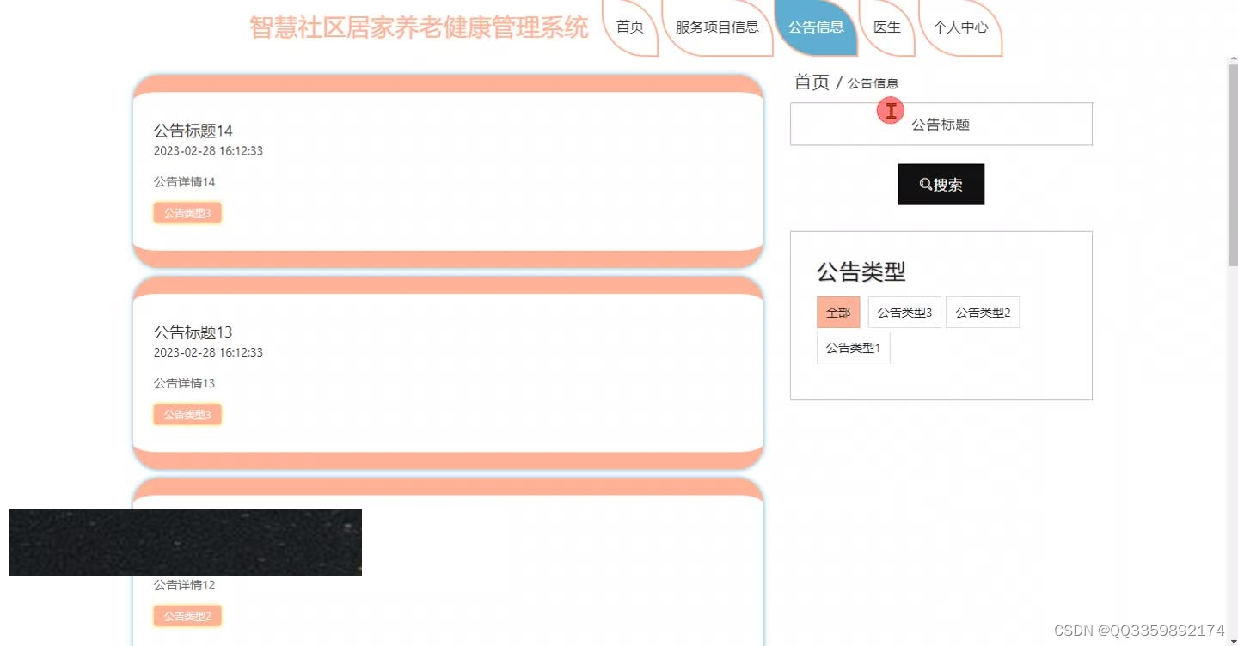This screenshot has height=646, width=1238.
Task: Click the vertical page scrollbar thumb
Action: pyautogui.click(x=1232, y=163)
